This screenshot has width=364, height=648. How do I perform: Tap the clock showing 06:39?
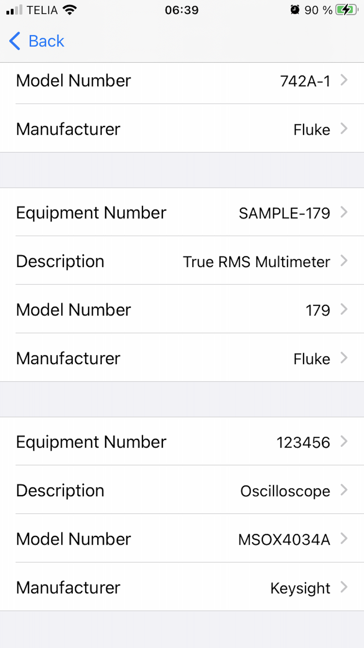(x=182, y=10)
